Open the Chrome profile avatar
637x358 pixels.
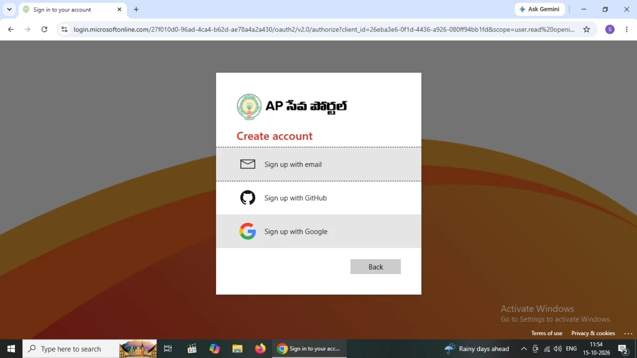point(610,29)
